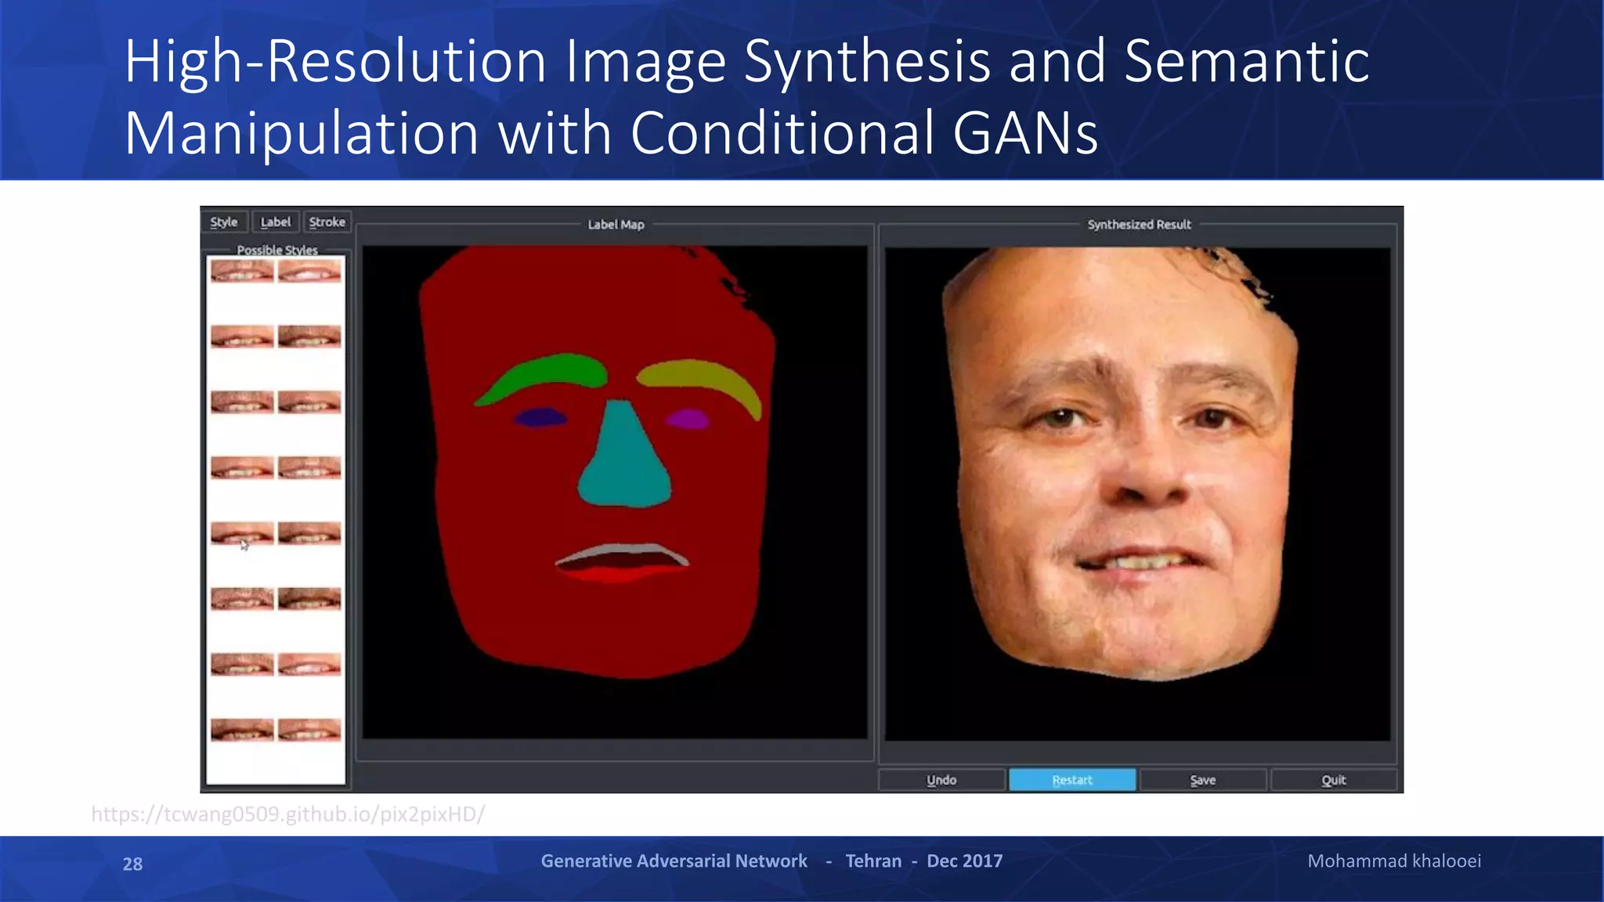Select eighth row right mouth style thumbnail
1604x902 pixels.
[309, 730]
